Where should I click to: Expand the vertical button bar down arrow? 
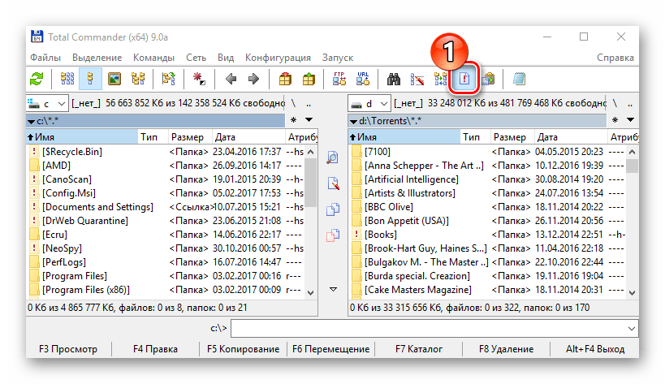pos(334,290)
